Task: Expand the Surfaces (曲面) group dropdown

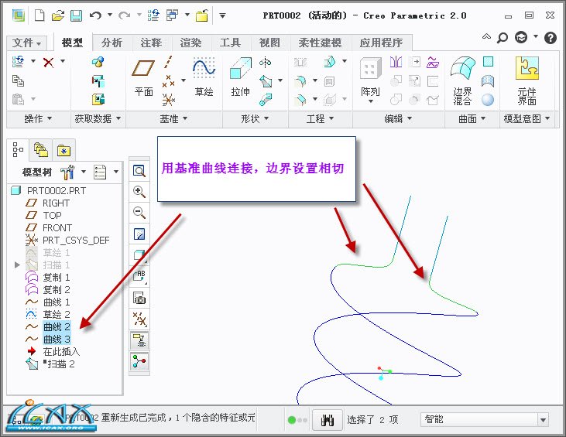Action: (472, 118)
